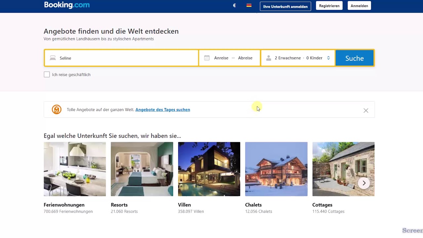
Task: Expand the guests selector arrows
Action: coord(328,58)
